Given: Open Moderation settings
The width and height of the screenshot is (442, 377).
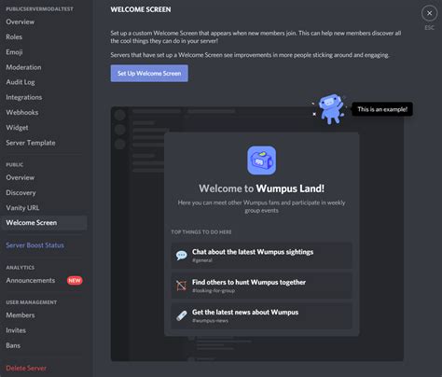Looking at the screenshot, I should tap(23, 67).
